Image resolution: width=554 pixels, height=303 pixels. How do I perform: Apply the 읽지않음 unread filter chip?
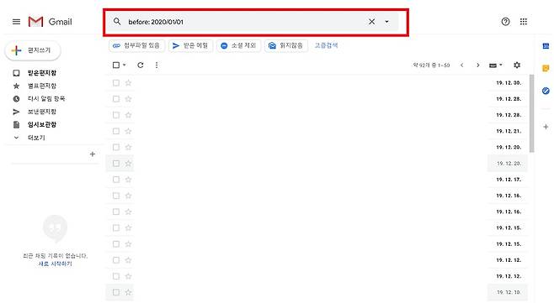285,46
